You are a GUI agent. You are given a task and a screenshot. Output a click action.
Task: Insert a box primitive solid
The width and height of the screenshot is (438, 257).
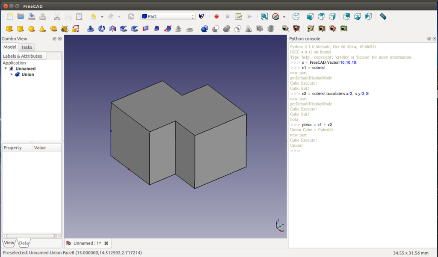9,29
